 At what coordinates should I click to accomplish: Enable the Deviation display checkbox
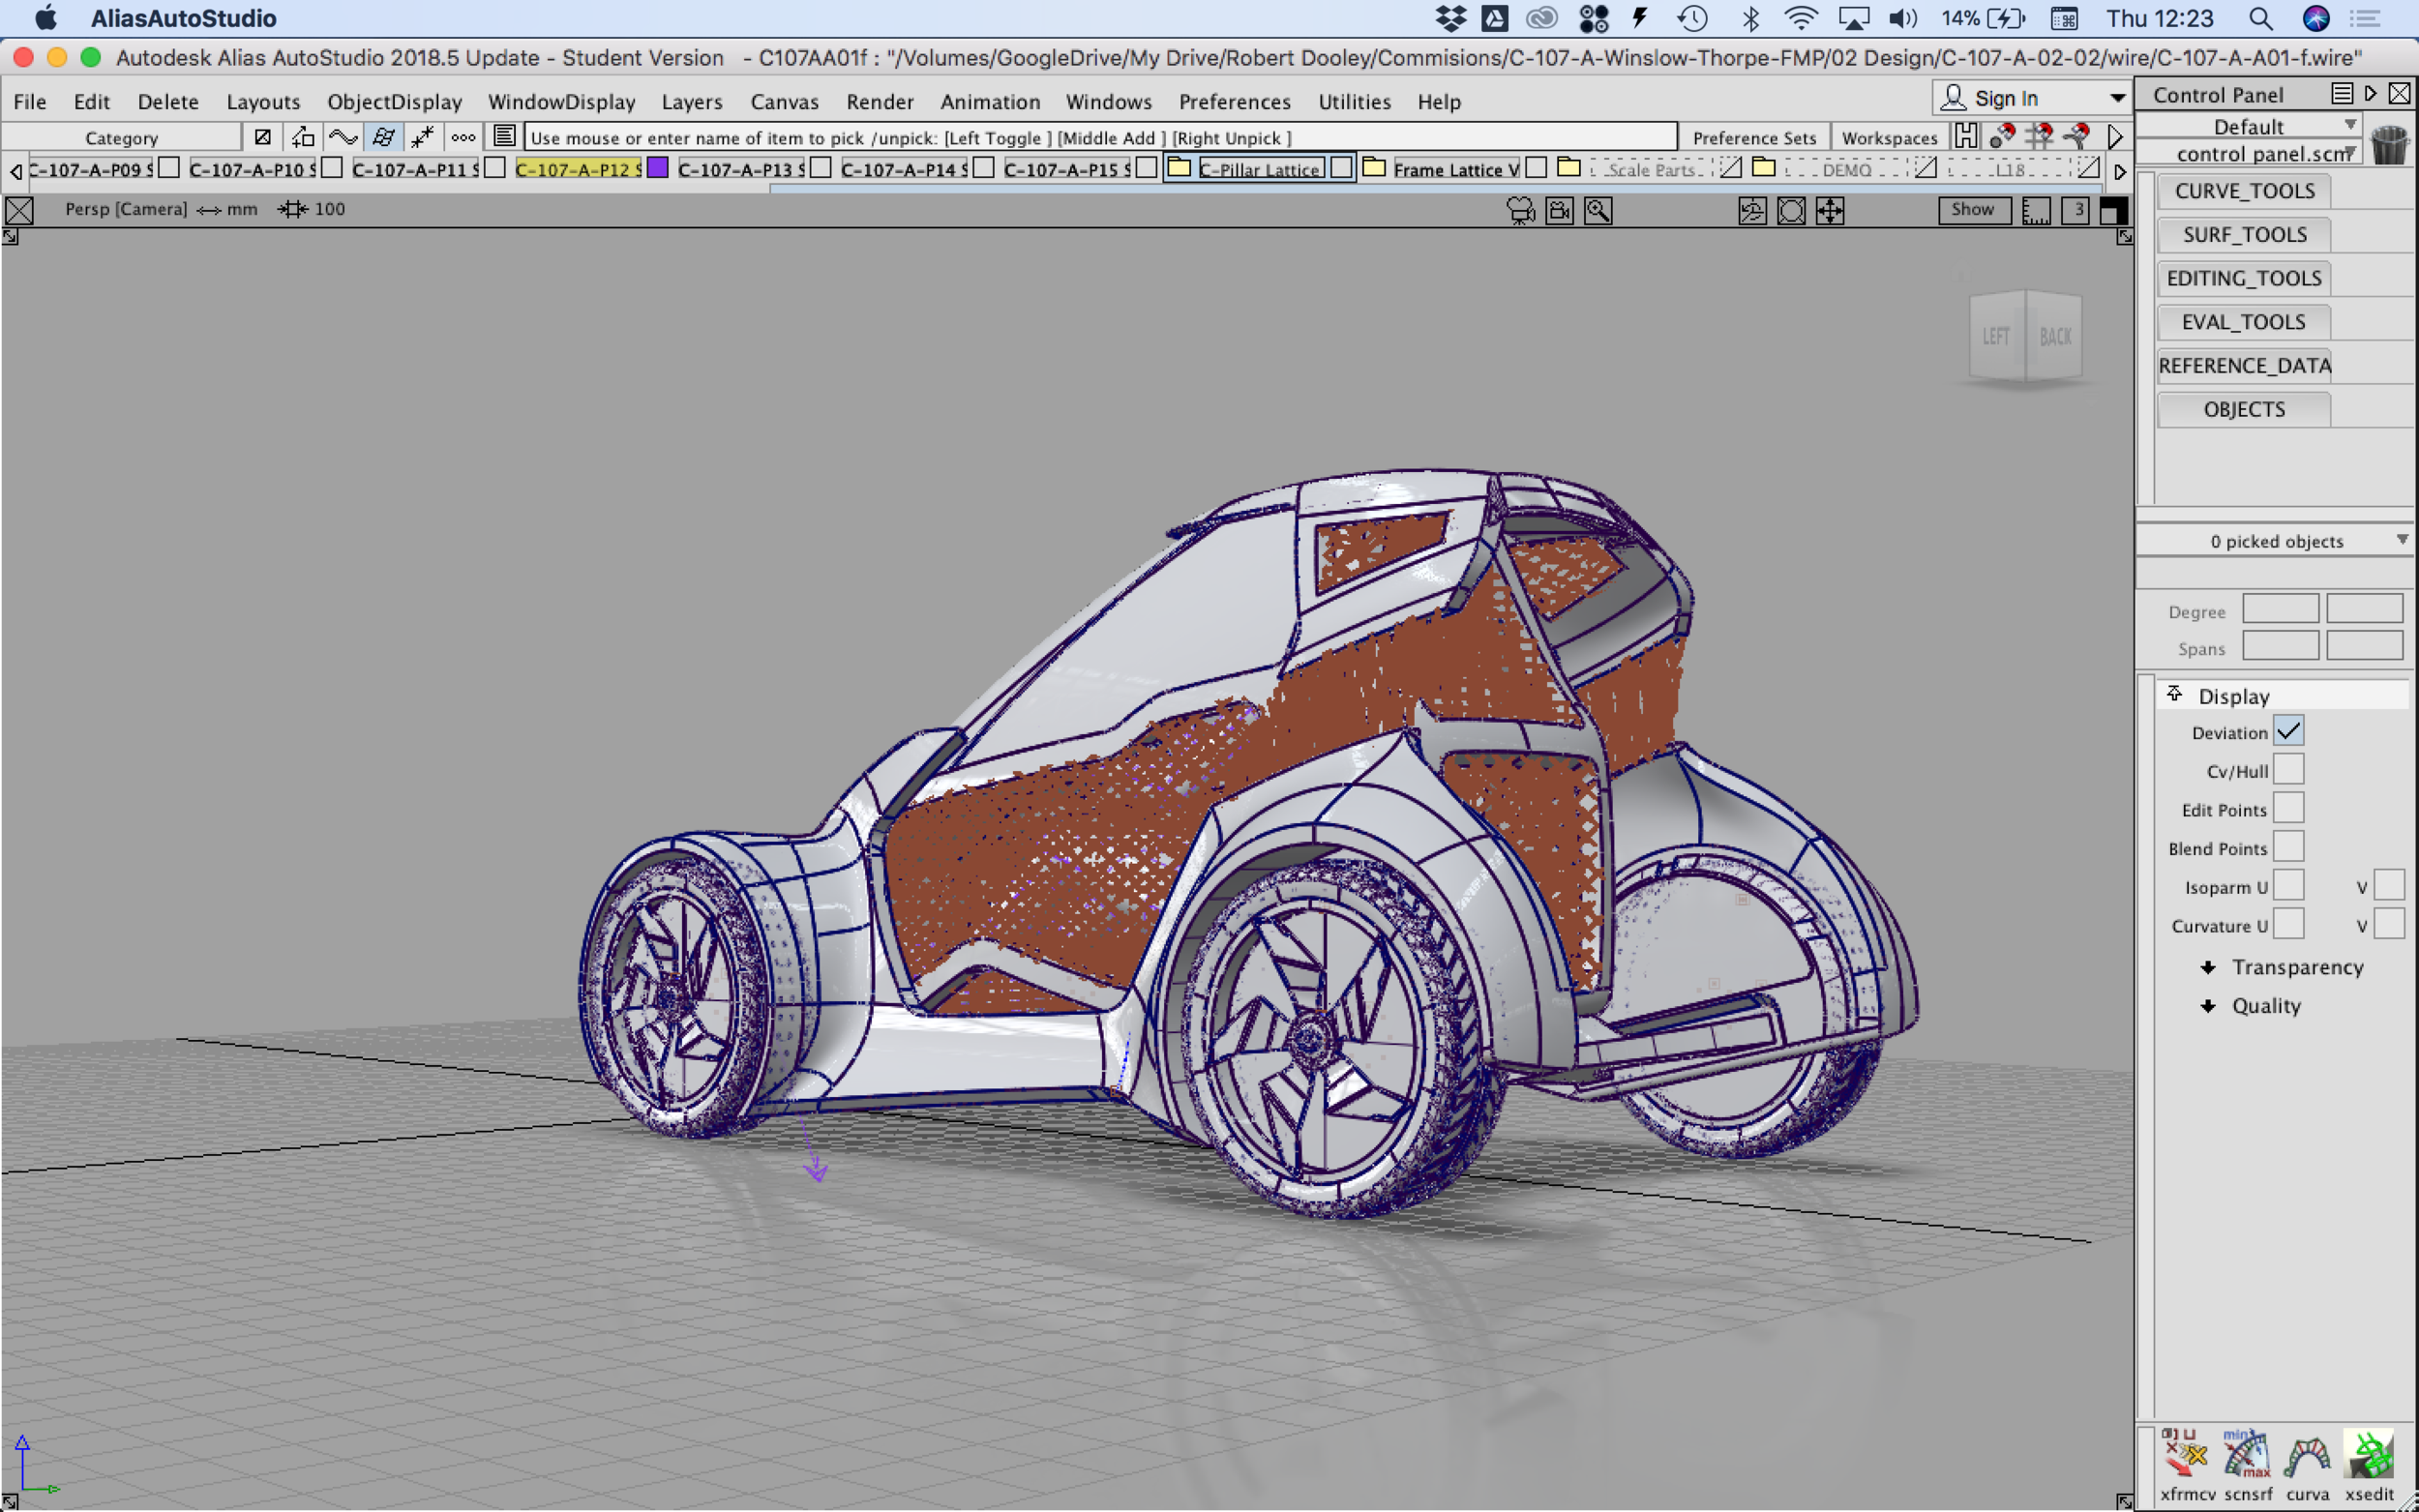pyautogui.click(x=2291, y=731)
